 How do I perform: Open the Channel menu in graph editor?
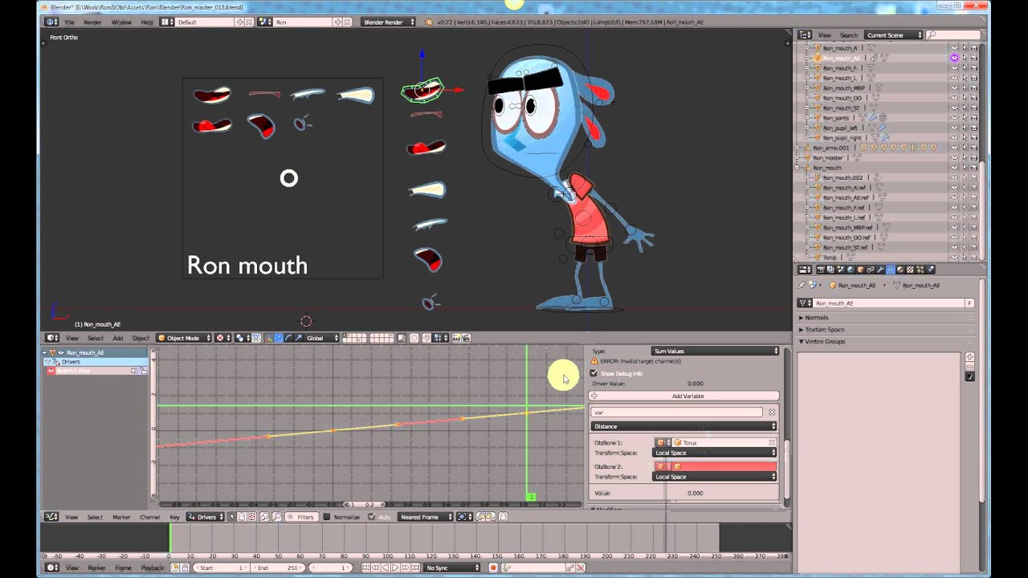pos(149,517)
